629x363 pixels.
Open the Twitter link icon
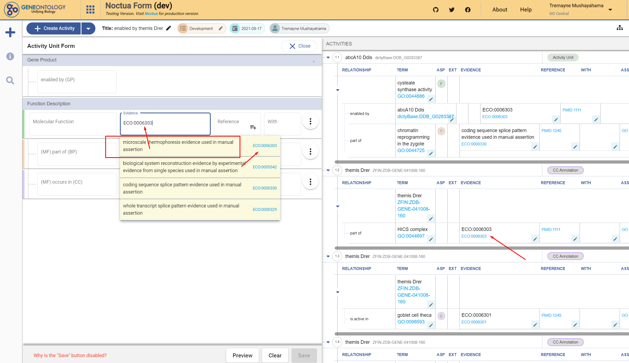click(x=452, y=10)
